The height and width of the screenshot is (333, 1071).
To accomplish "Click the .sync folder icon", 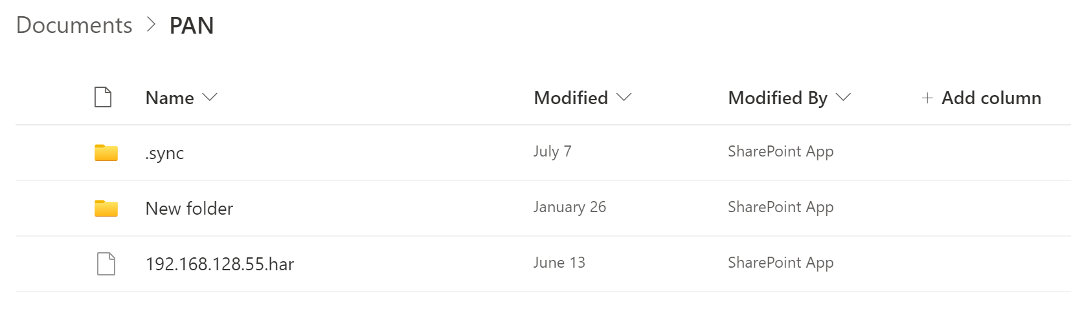I will pos(106,153).
